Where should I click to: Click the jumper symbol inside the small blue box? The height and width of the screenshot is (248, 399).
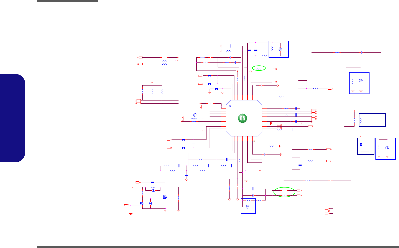click(361, 144)
